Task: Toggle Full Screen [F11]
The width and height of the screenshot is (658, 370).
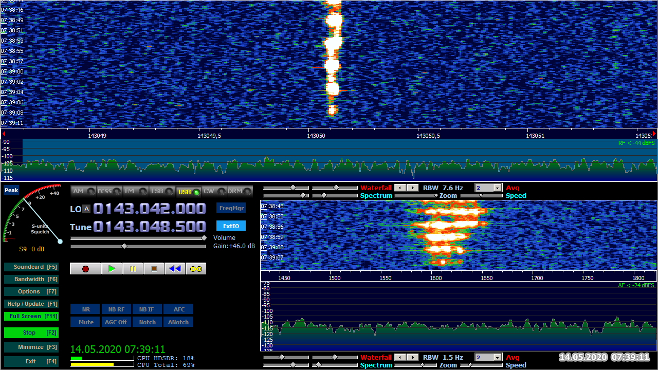Action: [31, 316]
